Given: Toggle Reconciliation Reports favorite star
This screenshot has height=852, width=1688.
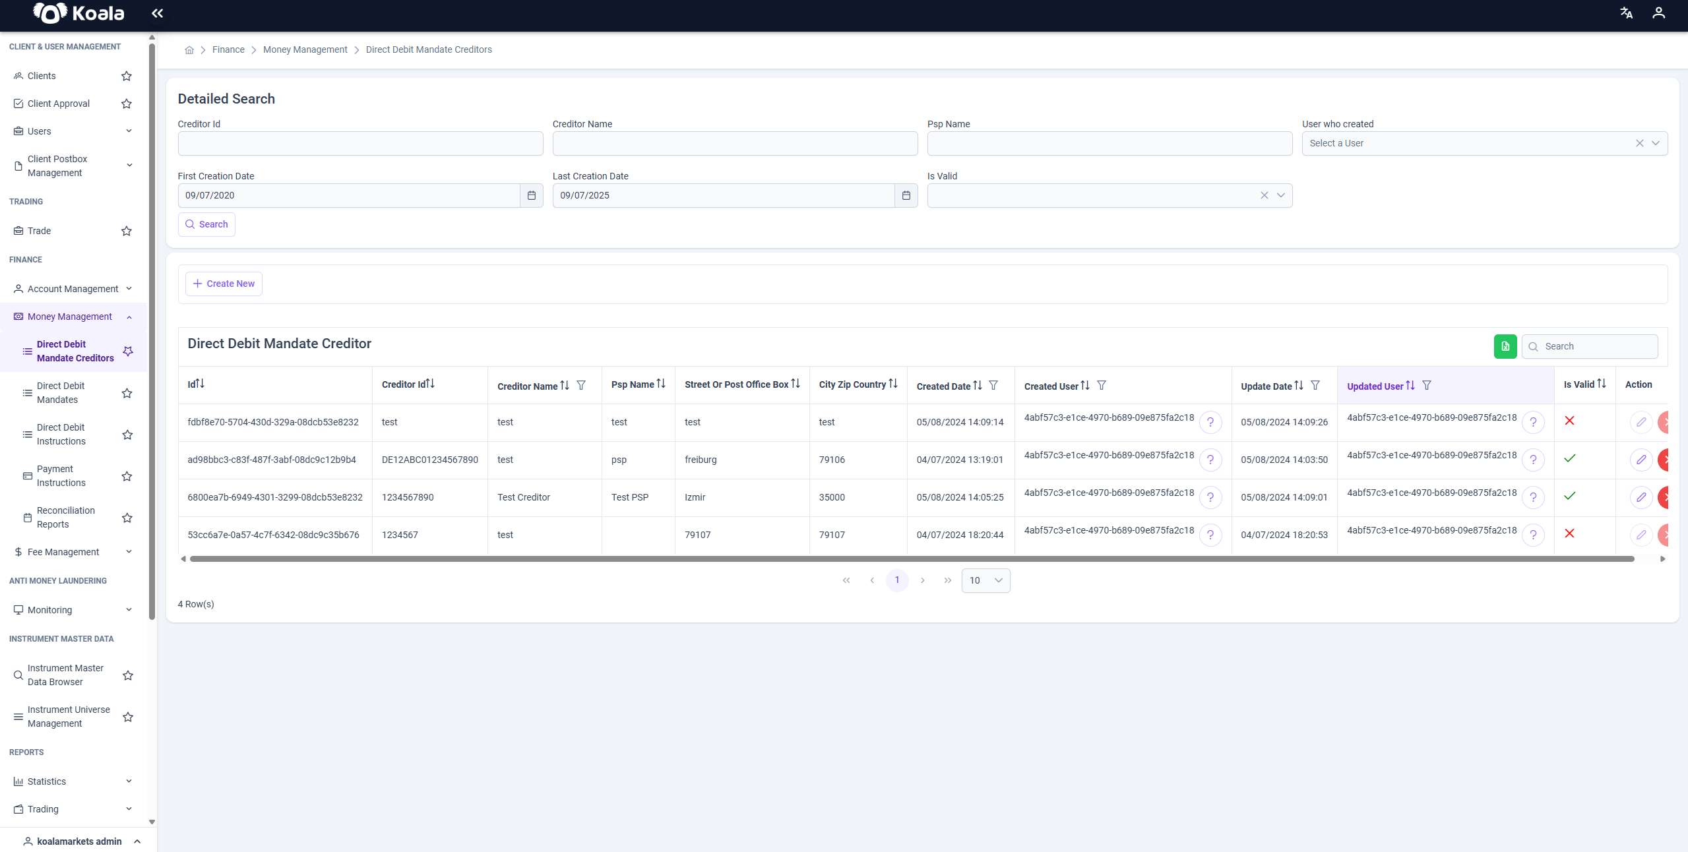Looking at the screenshot, I should coord(128,518).
